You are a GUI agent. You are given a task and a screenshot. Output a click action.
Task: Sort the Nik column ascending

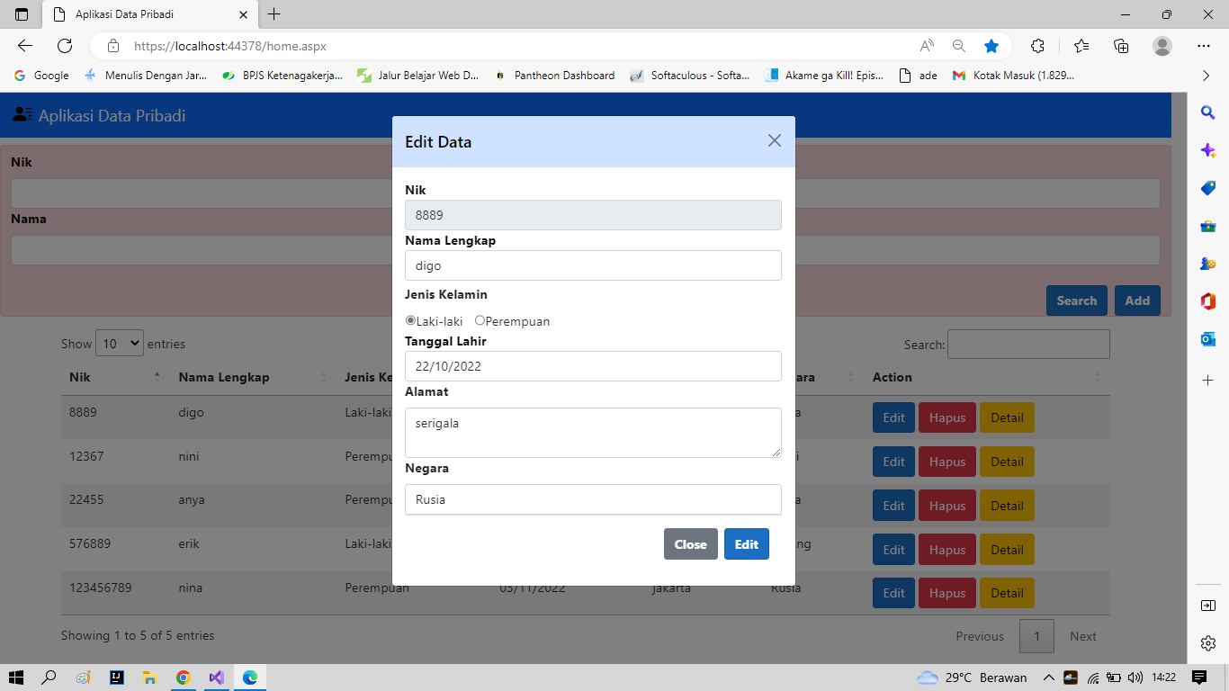click(x=157, y=372)
